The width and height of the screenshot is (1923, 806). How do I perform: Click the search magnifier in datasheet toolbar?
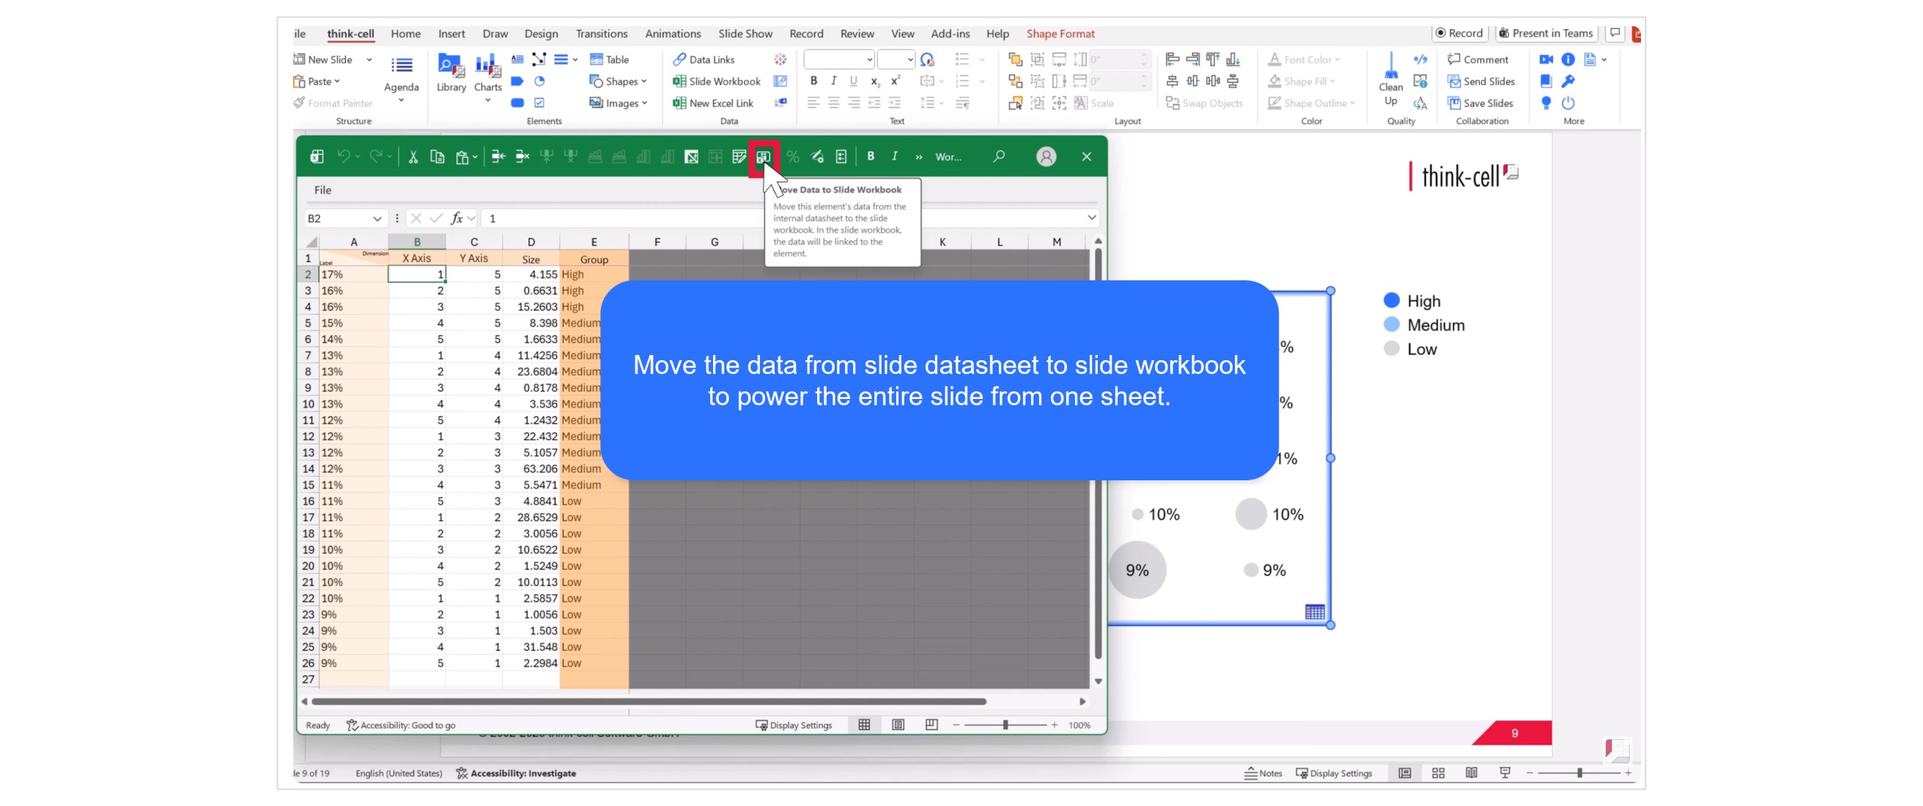coord(999,156)
